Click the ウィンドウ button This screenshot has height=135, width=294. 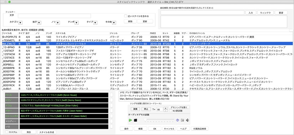coord(265,13)
